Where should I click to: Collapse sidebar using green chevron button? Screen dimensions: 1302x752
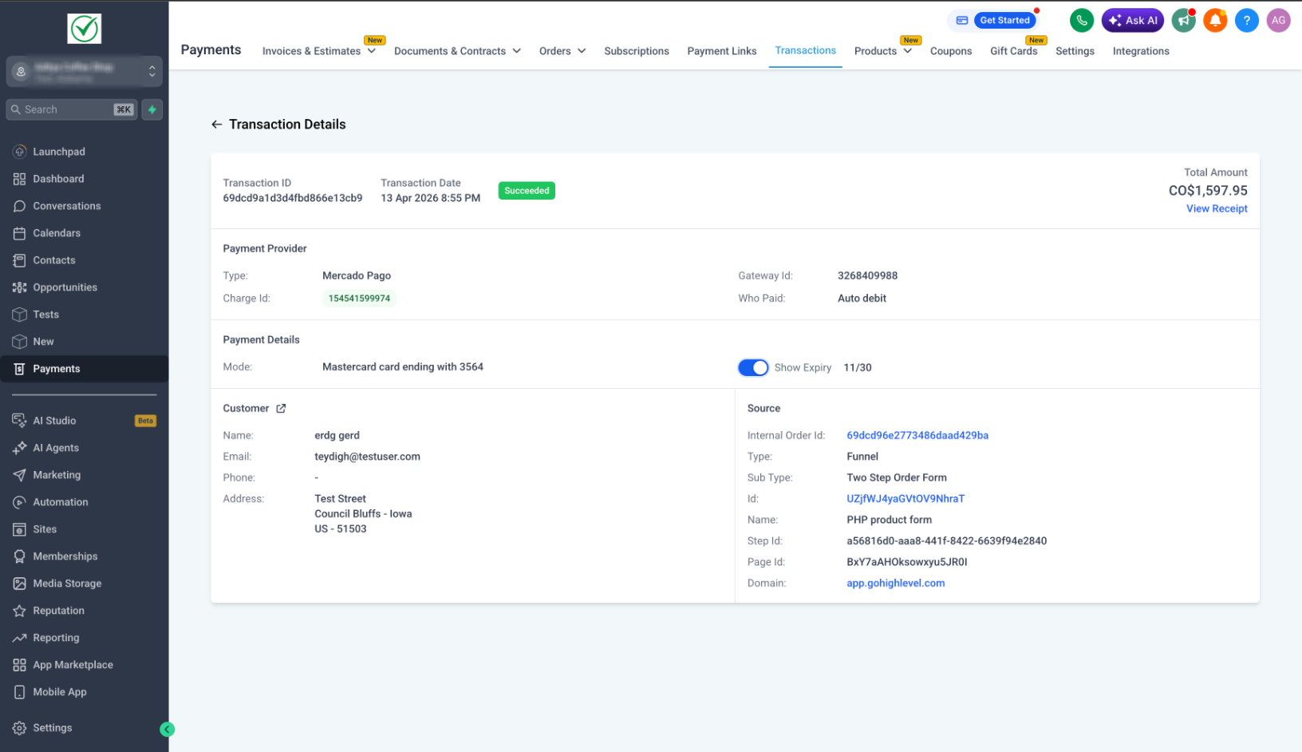click(167, 729)
